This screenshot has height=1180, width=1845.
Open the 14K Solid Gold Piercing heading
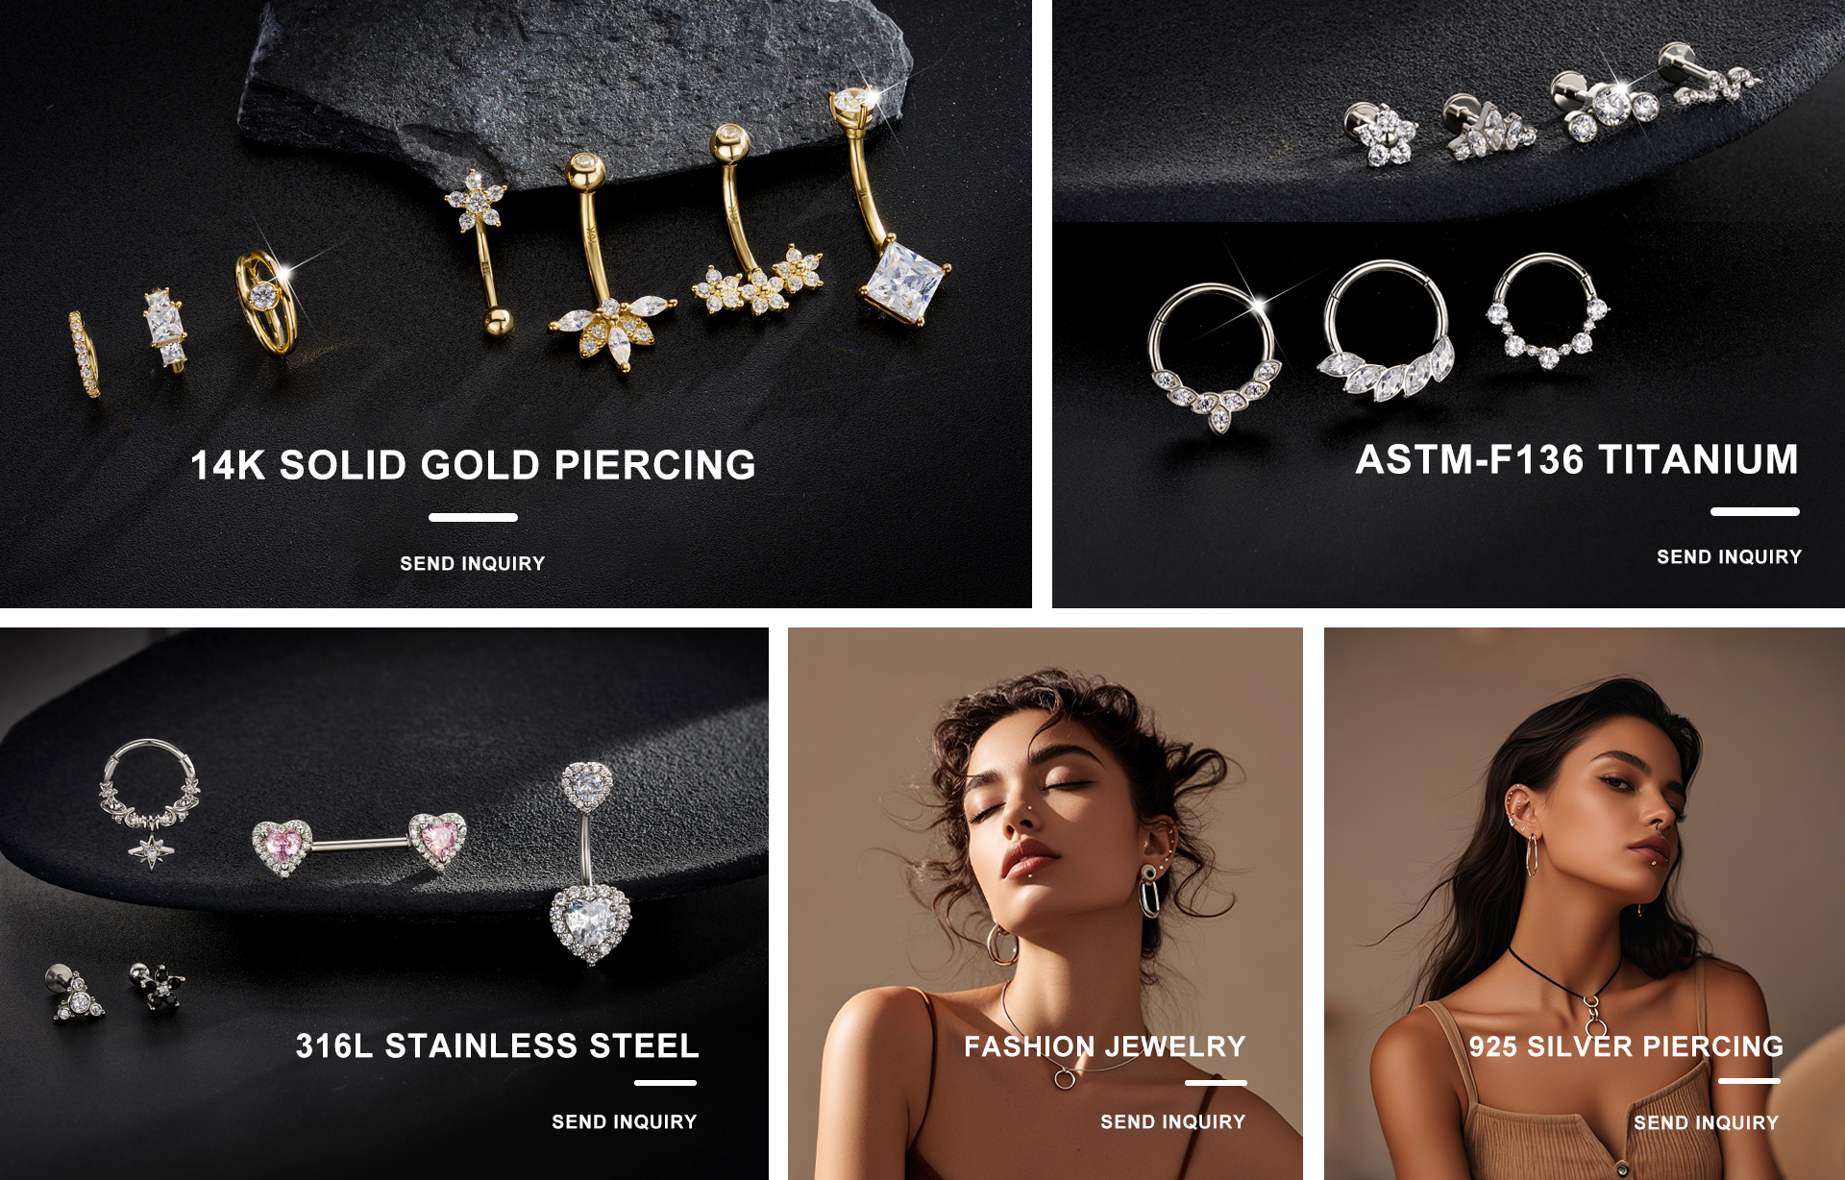(x=473, y=465)
